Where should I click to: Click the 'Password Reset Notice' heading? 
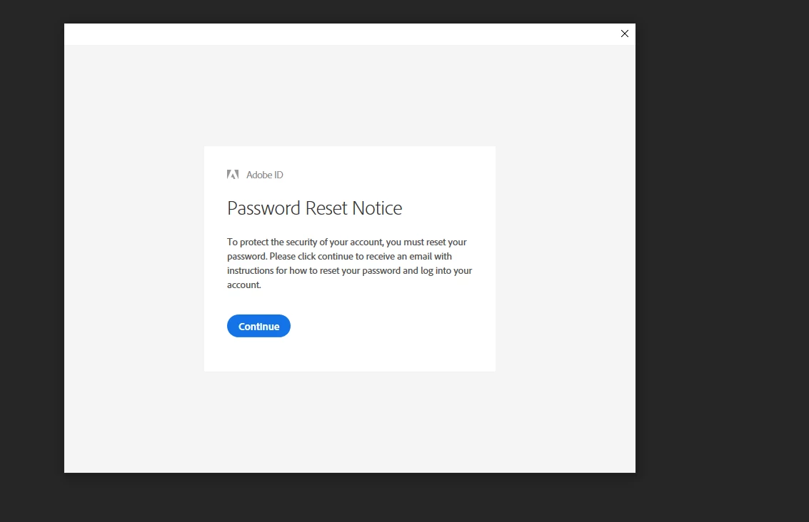click(x=314, y=208)
